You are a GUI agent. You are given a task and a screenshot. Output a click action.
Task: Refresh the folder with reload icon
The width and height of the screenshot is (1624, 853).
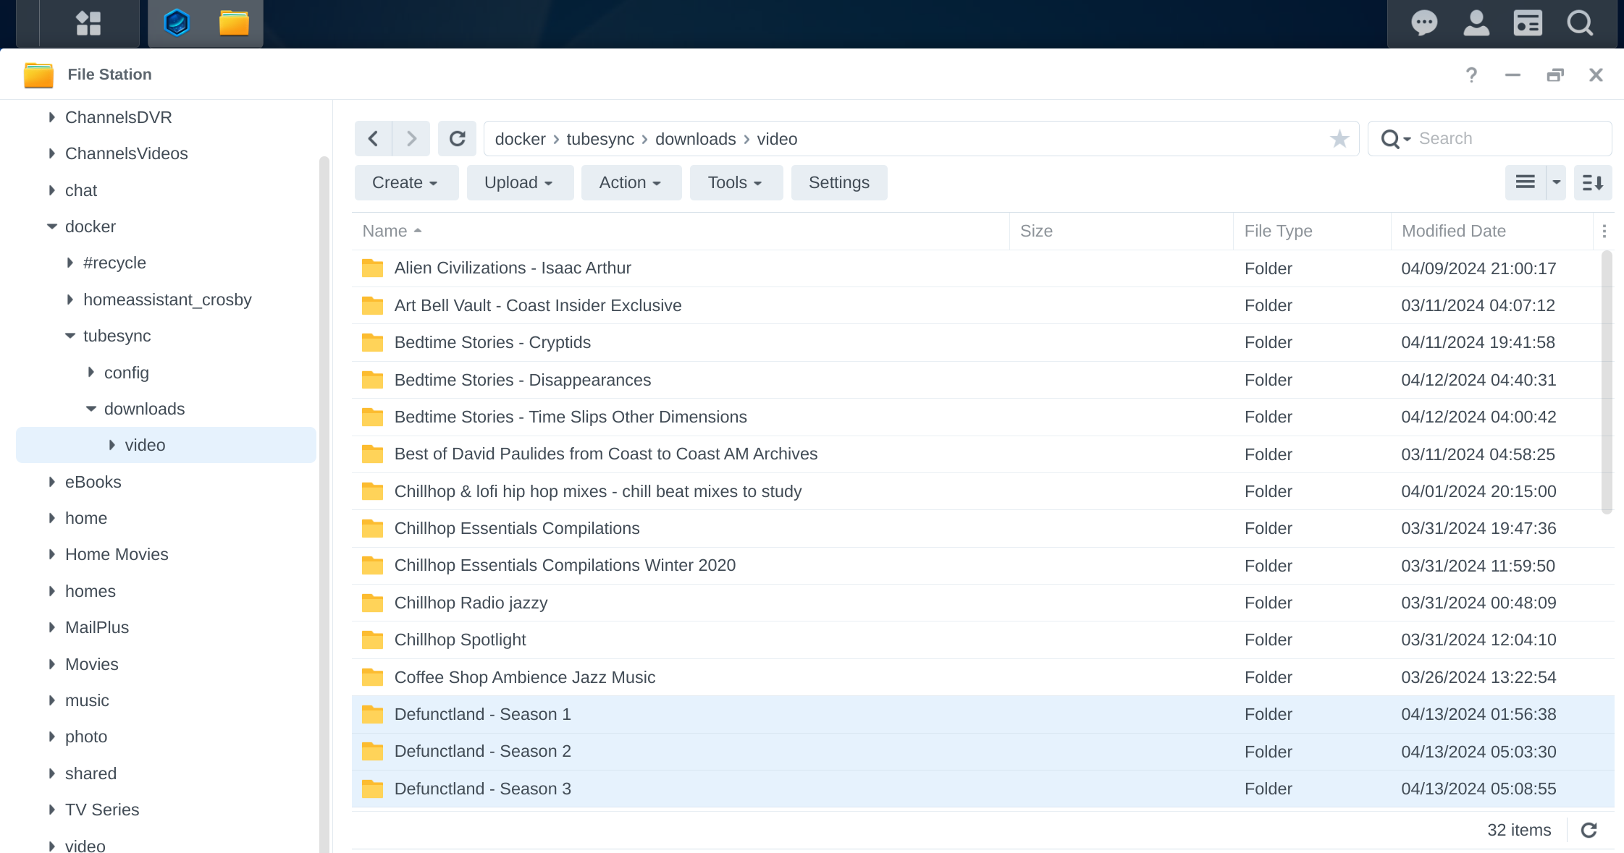tap(457, 139)
